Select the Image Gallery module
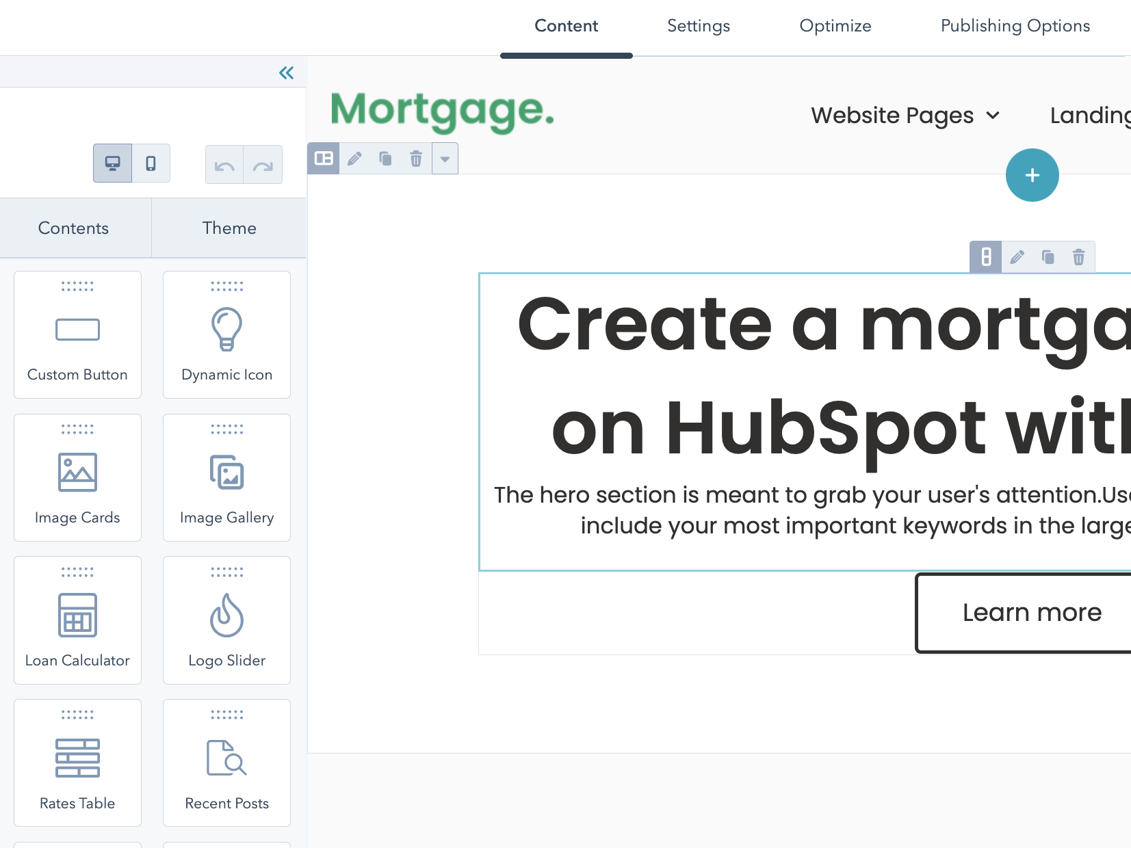This screenshot has height=848, width=1131. [x=226, y=477]
